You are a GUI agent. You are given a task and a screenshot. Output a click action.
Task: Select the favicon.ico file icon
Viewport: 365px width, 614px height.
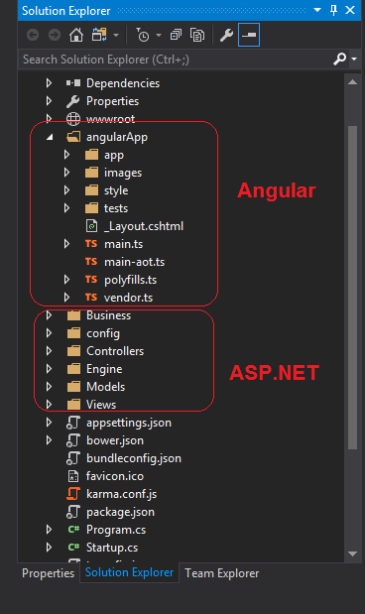73,476
